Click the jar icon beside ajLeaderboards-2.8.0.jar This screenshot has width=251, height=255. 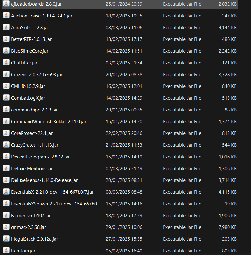pos(6,3)
